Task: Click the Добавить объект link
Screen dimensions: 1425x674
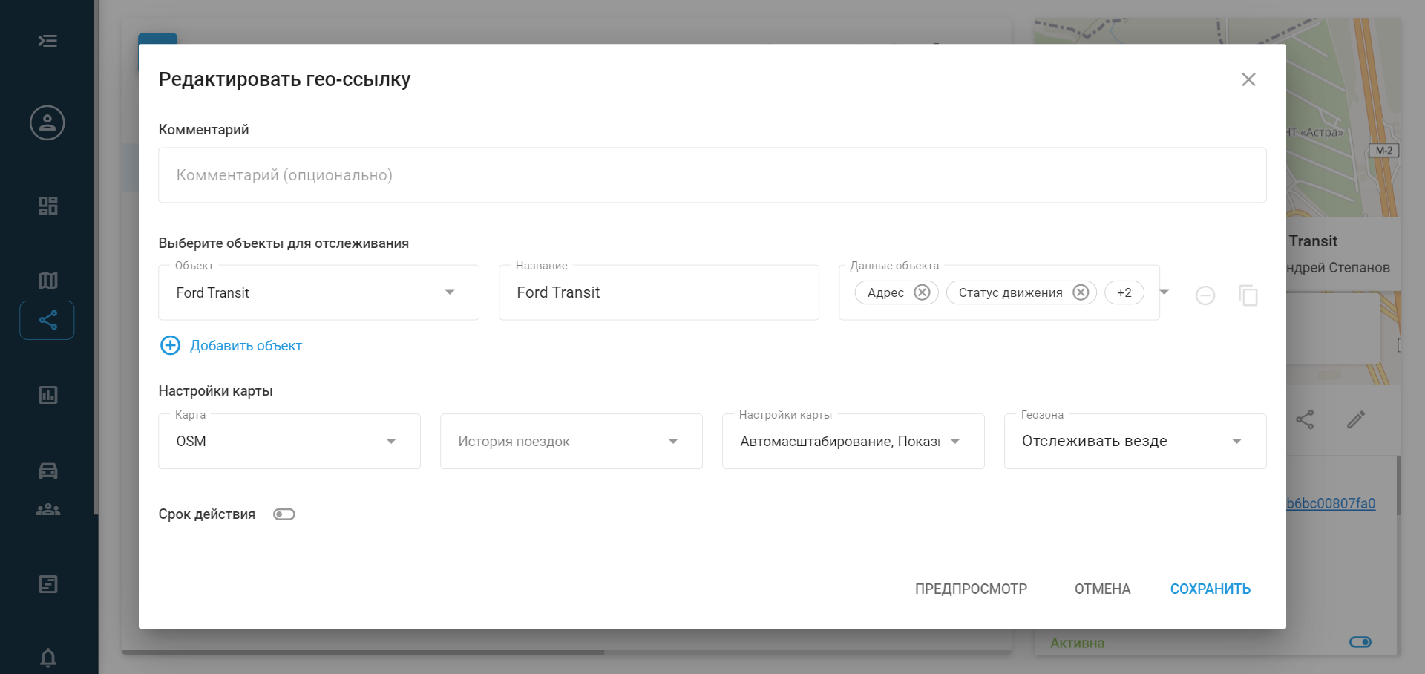Action: tap(246, 345)
